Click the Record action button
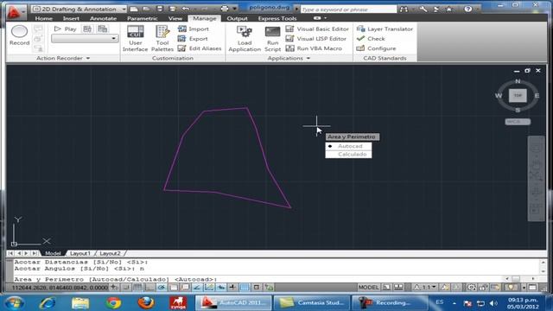Screen dimensions: 553x311 [19, 35]
